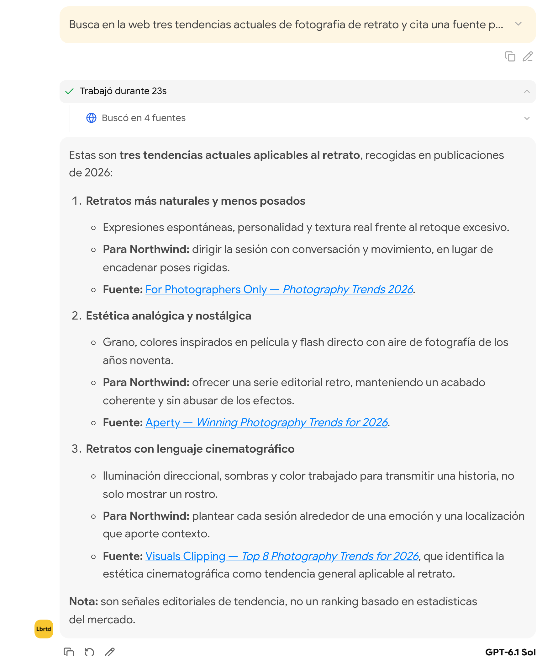Viewport: 558px width, 656px height.
Task: Open Visuals Clipping Top 8 Trends link
Action: [x=282, y=556]
